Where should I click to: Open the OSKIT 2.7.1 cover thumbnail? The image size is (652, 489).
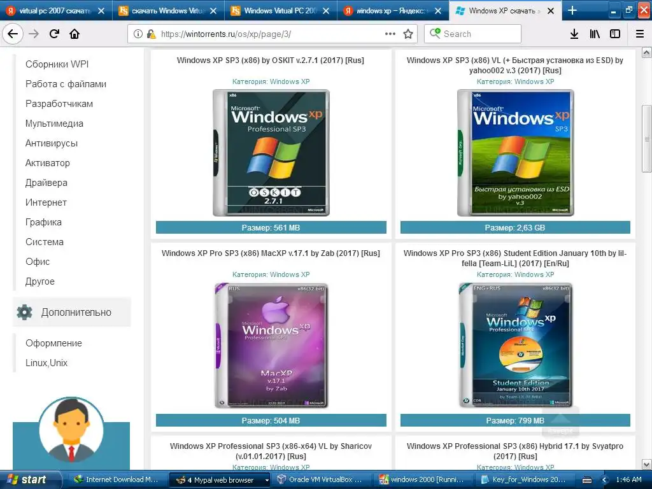pos(271,153)
